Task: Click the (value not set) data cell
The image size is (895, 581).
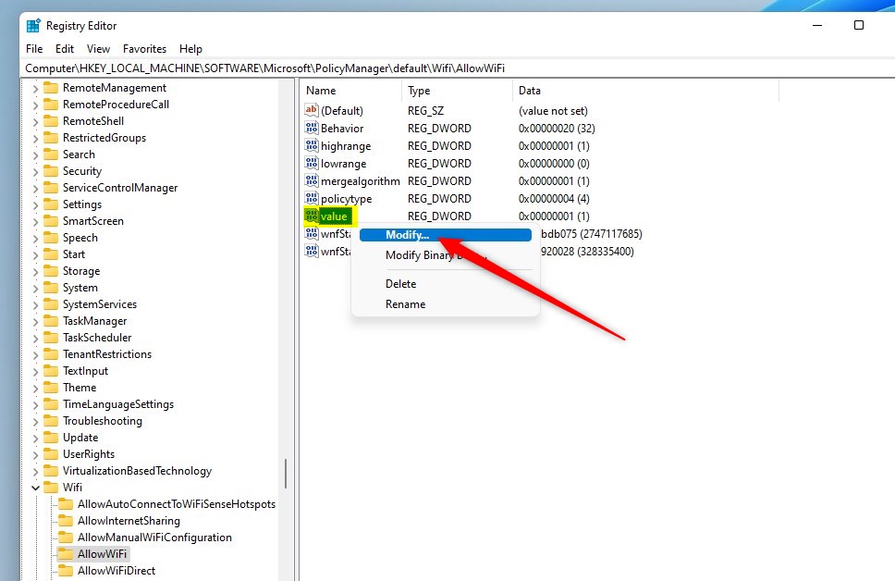Action: 553,111
